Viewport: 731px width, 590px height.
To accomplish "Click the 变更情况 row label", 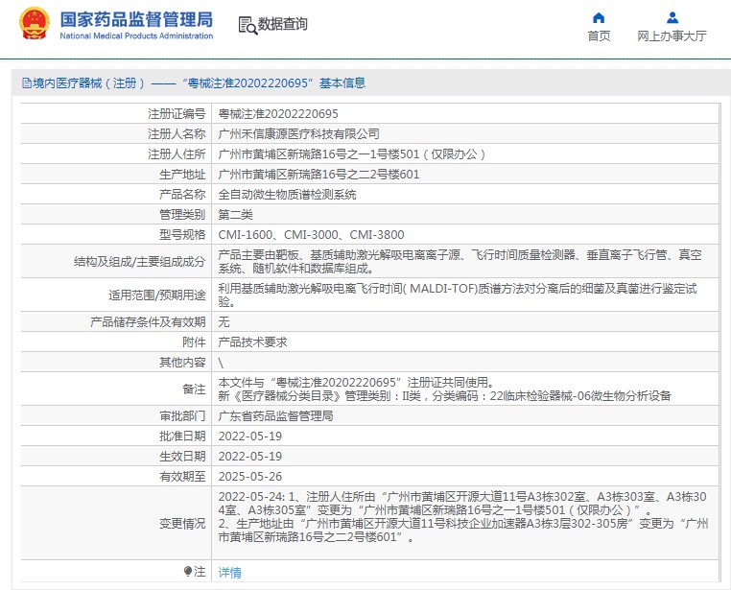I will point(180,523).
